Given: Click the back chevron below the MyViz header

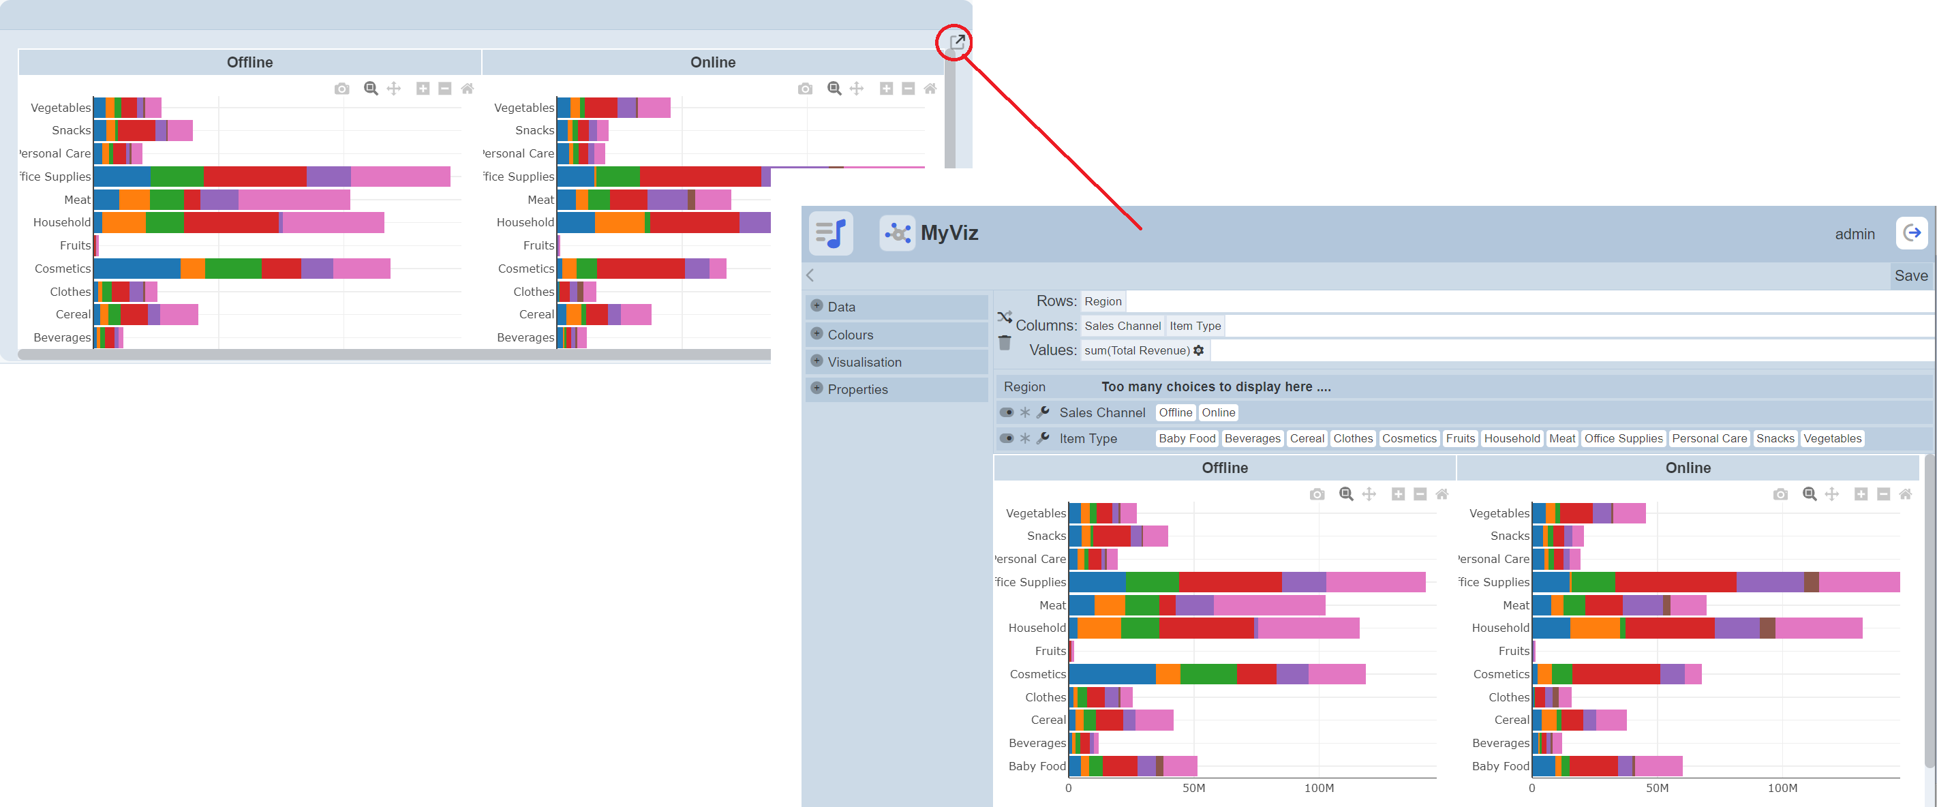Looking at the screenshot, I should [x=810, y=275].
